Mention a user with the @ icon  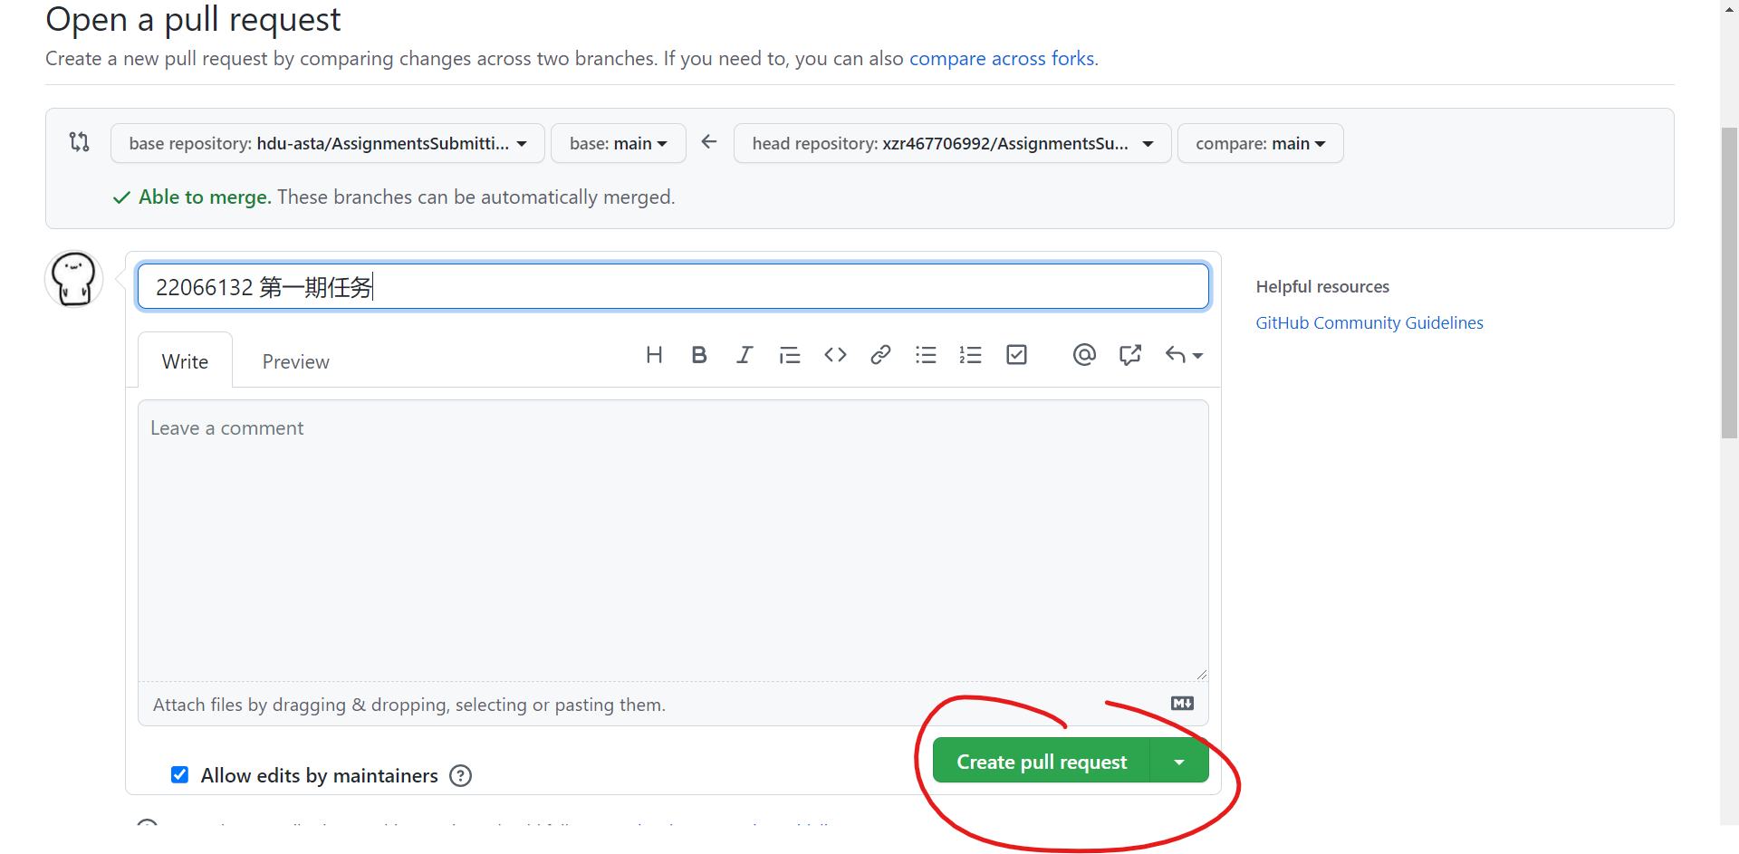[1084, 355]
